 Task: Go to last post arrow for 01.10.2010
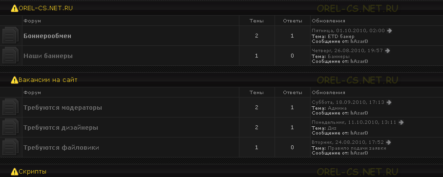[389, 30]
